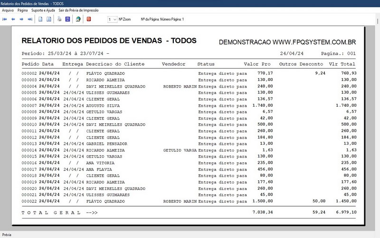Screen dimensions: 380x238
Task: Click the red exit preview icon
Action: 89,19
